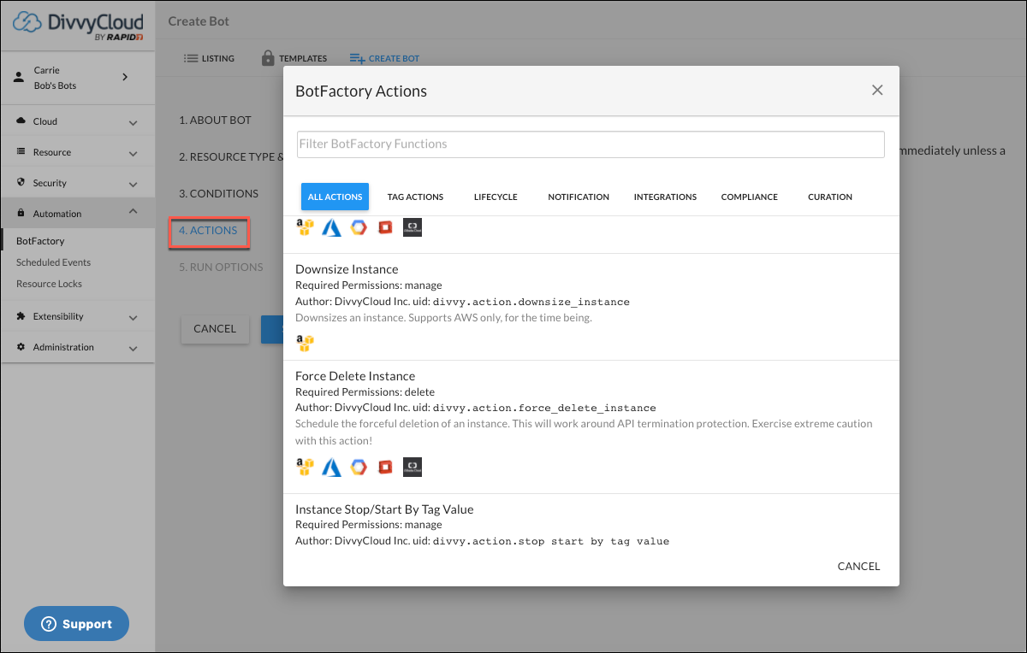Collapse the Automation menu chevron
1027x653 pixels.
pyautogui.click(x=133, y=213)
